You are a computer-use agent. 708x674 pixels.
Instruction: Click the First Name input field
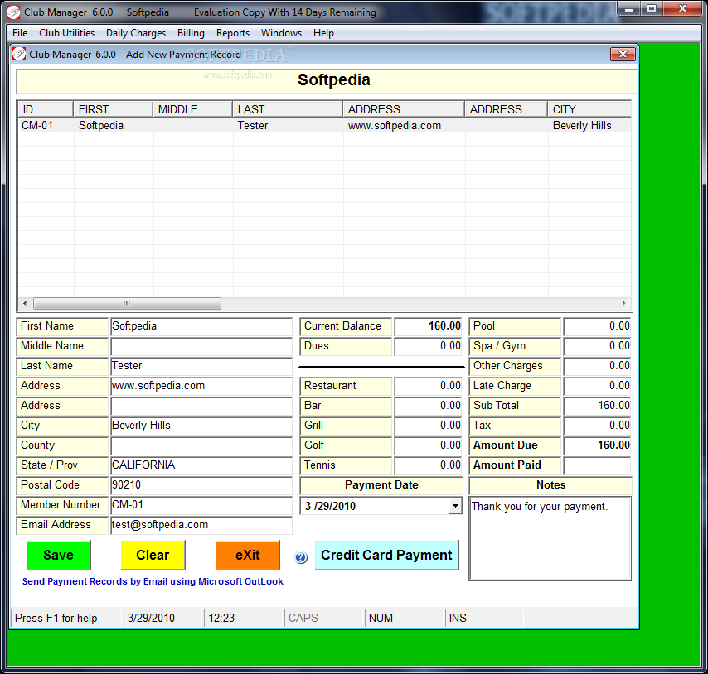click(x=201, y=326)
